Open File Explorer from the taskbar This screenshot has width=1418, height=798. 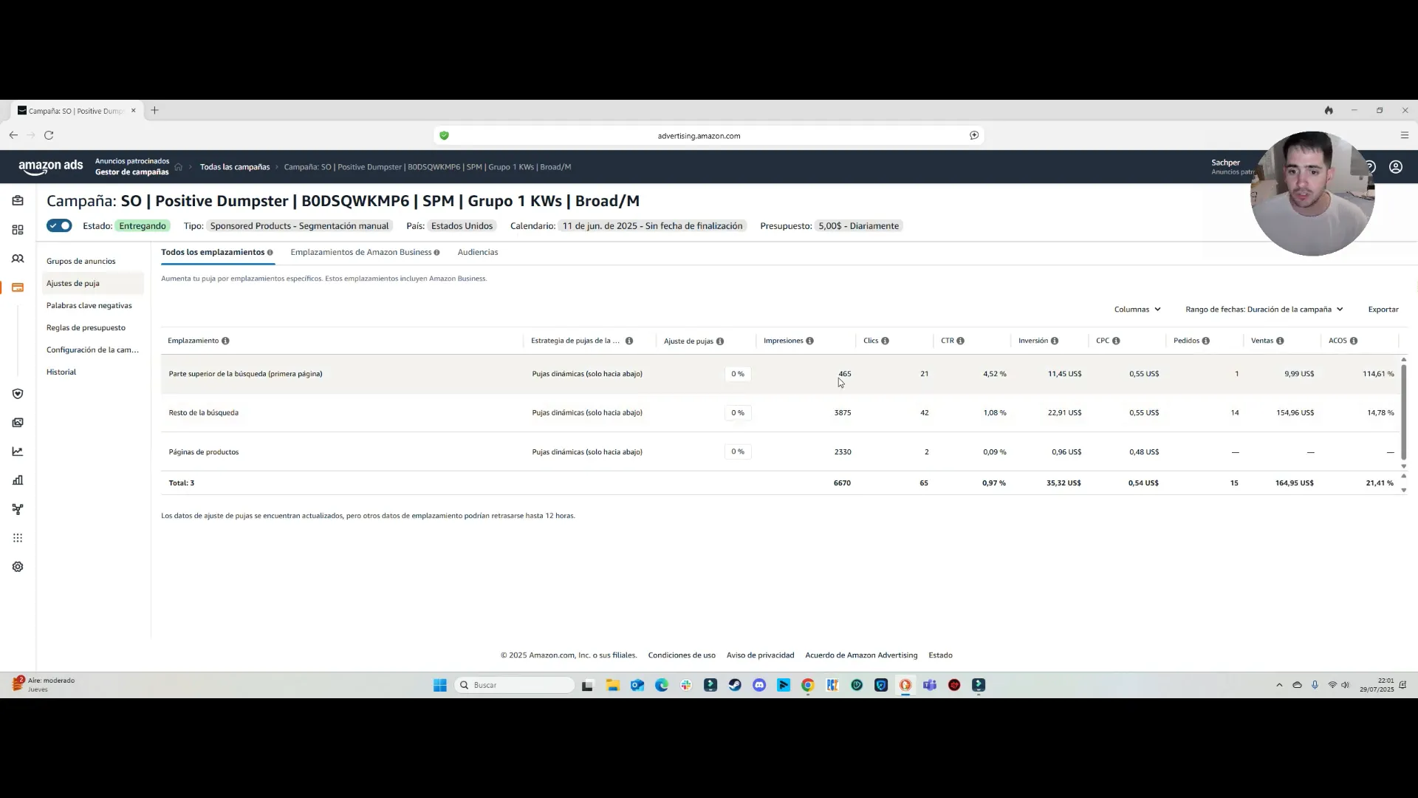pos(612,685)
